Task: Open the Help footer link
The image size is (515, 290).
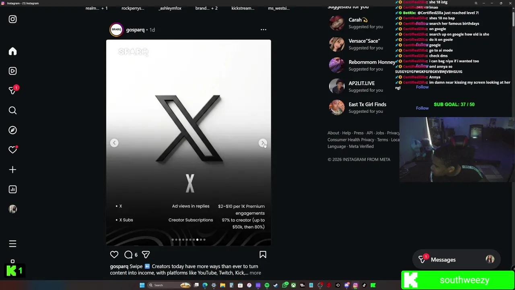Action: click(x=346, y=133)
